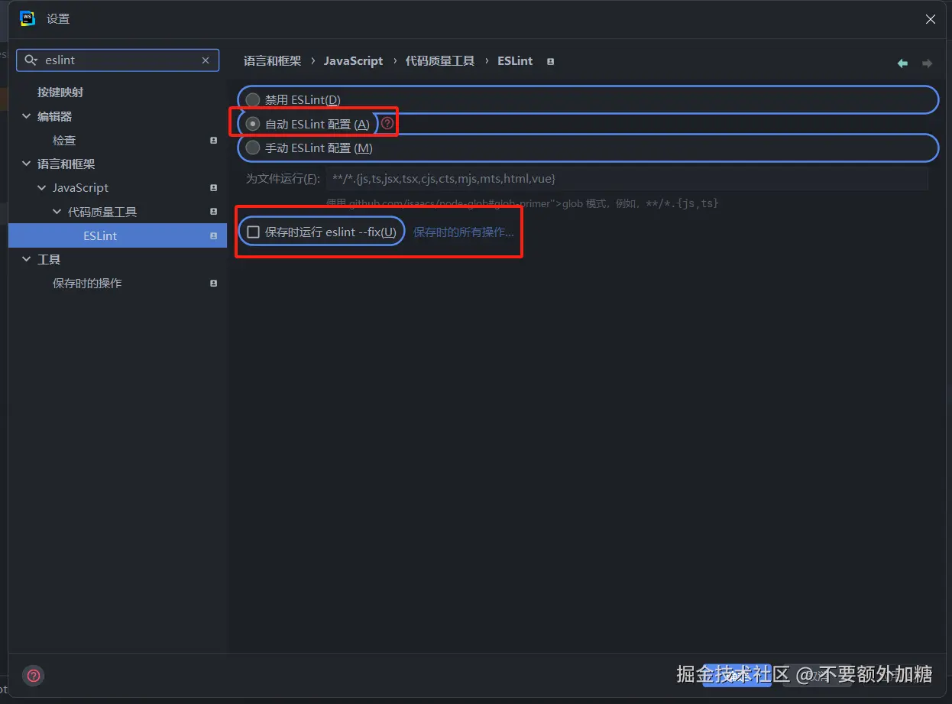Click ESLint in the breadcrumb

[515, 61]
